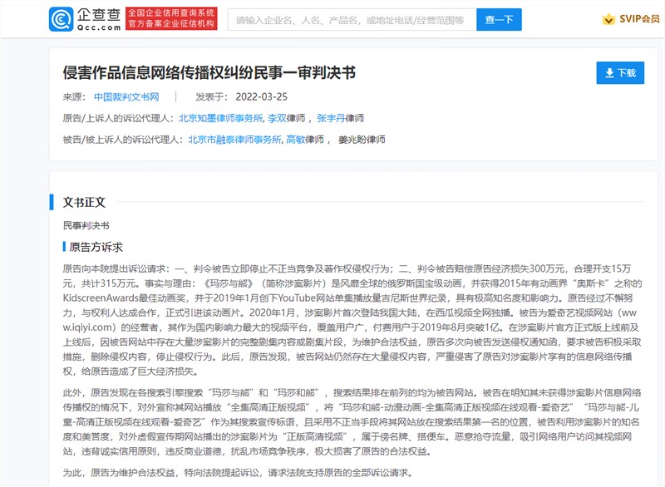Click the SVIP crown icon
The image size is (665, 487).
point(608,19)
